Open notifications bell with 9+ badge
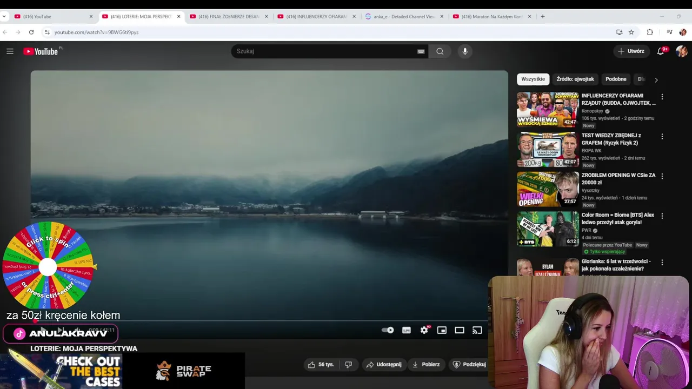692x389 pixels. click(x=661, y=51)
